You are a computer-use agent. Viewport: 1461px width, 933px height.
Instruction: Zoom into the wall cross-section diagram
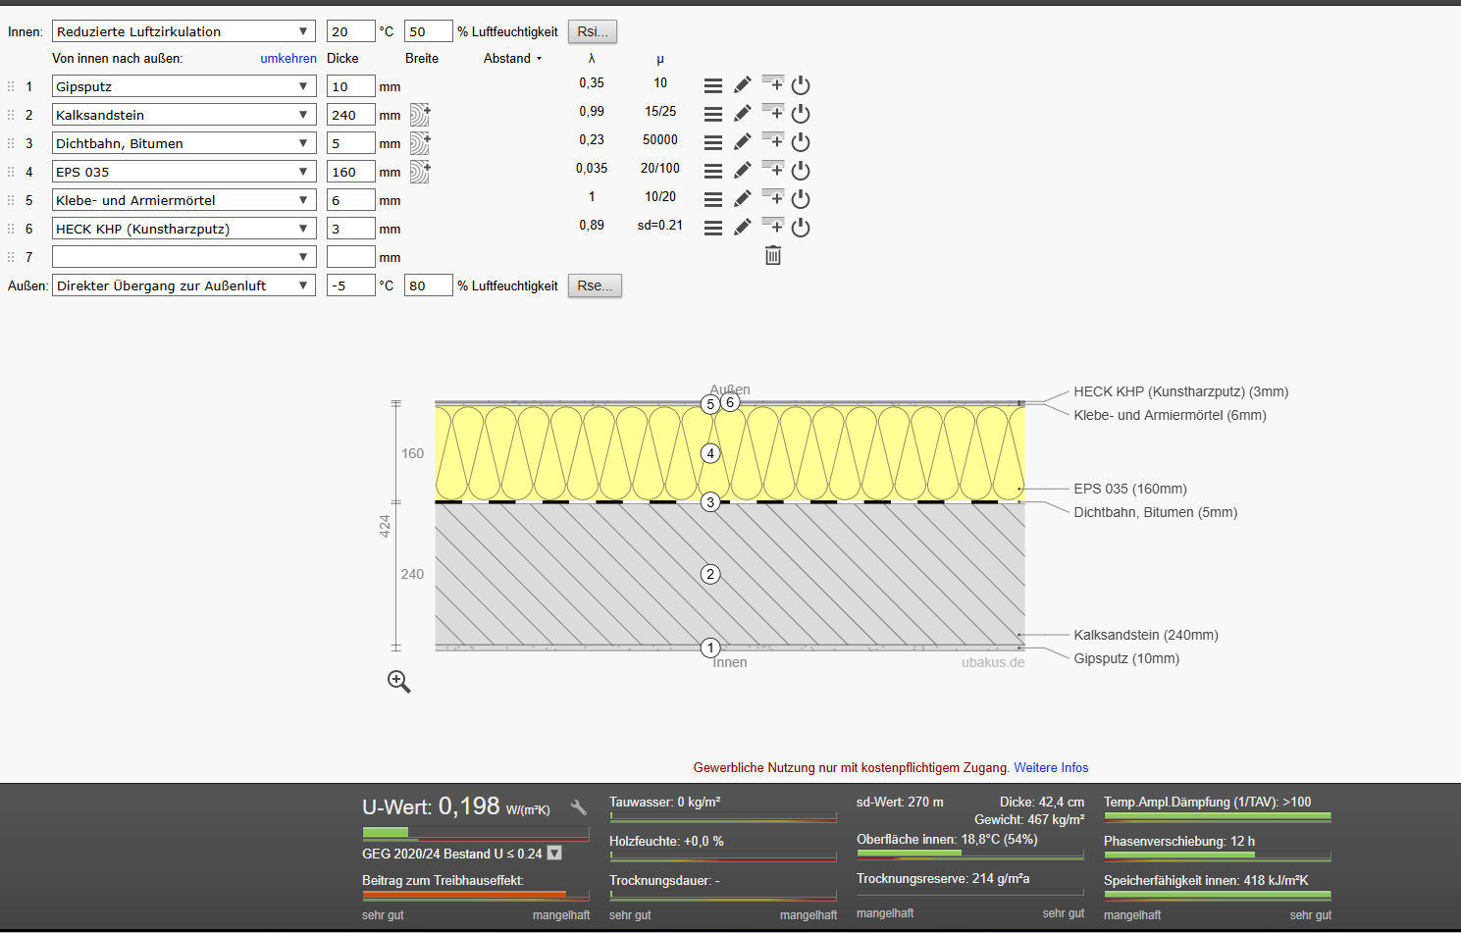(398, 682)
